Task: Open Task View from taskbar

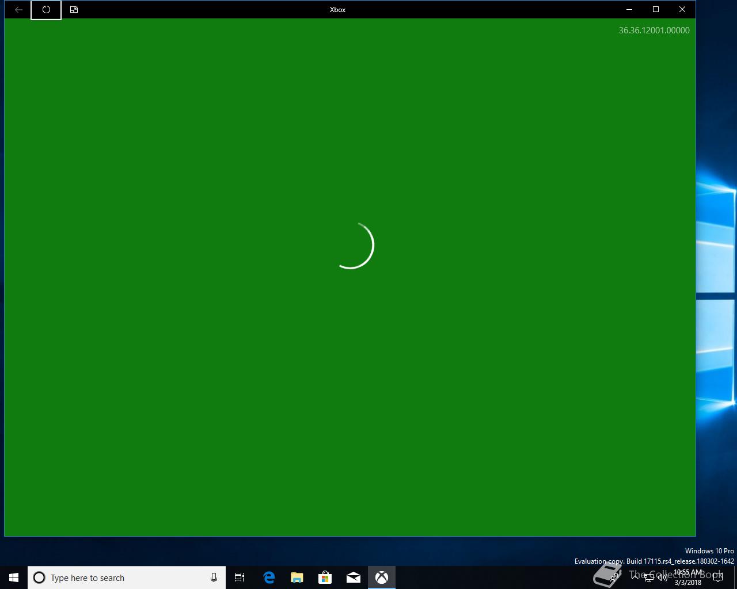Action: 240,577
